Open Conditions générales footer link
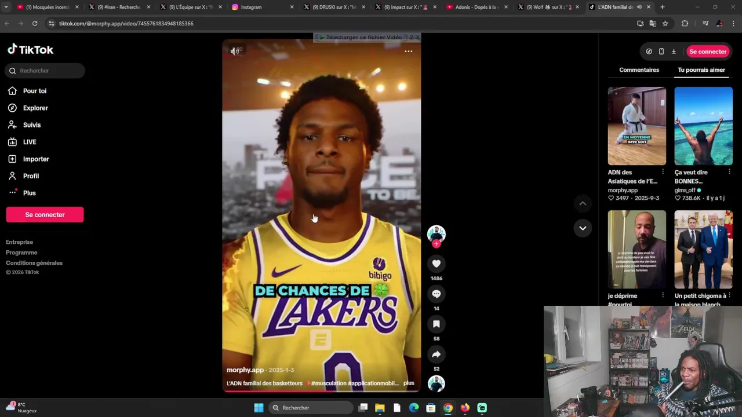This screenshot has height=417, width=742. [34, 263]
